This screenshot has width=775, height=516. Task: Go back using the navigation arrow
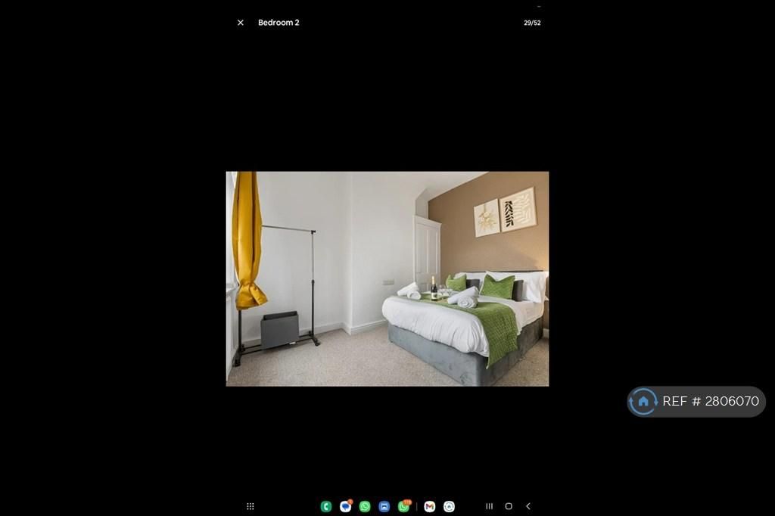click(x=528, y=506)
